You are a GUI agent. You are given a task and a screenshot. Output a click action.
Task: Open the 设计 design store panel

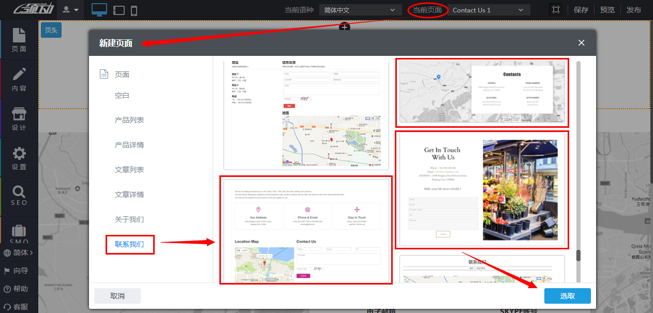tap(19, 118)
